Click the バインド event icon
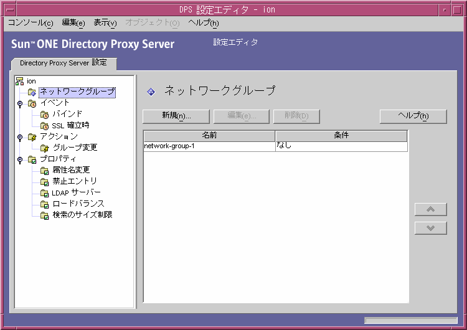 click(x=44, y=115)
